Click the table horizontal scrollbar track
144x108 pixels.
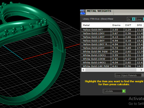click(111, 70)
